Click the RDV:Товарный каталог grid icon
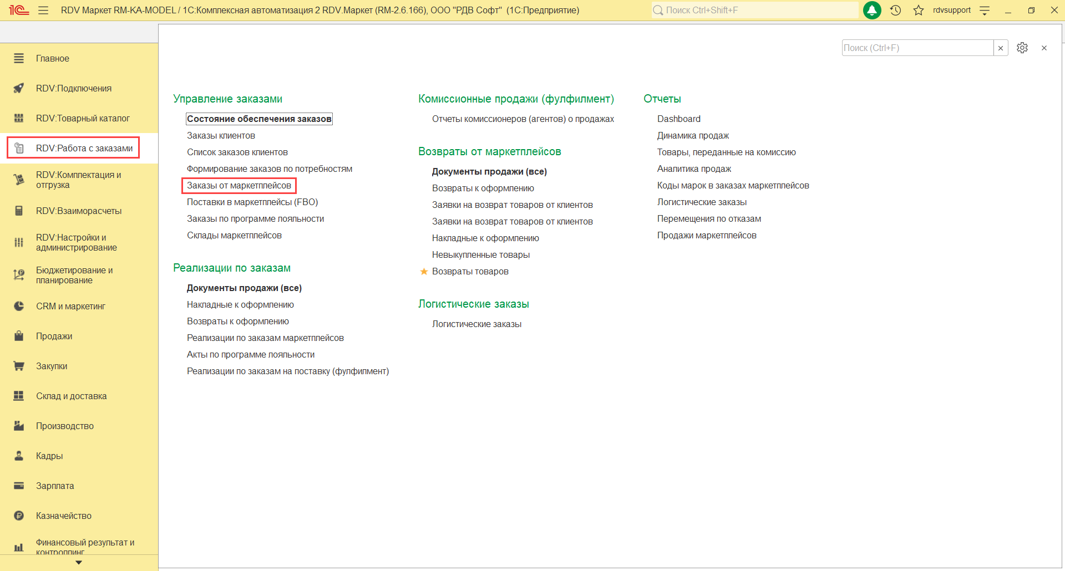 coord(19,118)
